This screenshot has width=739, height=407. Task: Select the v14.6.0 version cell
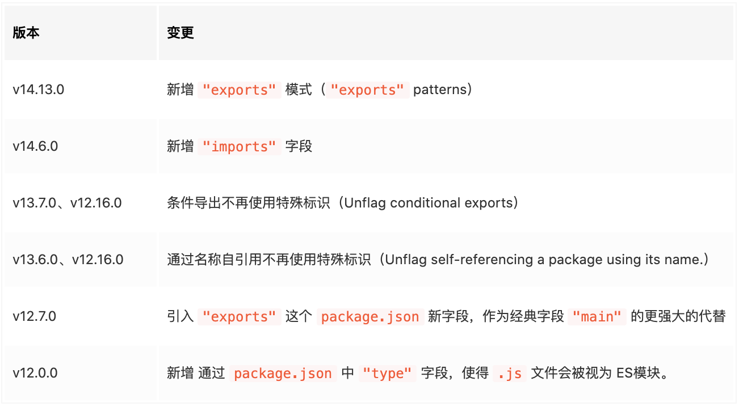(35, 146)
